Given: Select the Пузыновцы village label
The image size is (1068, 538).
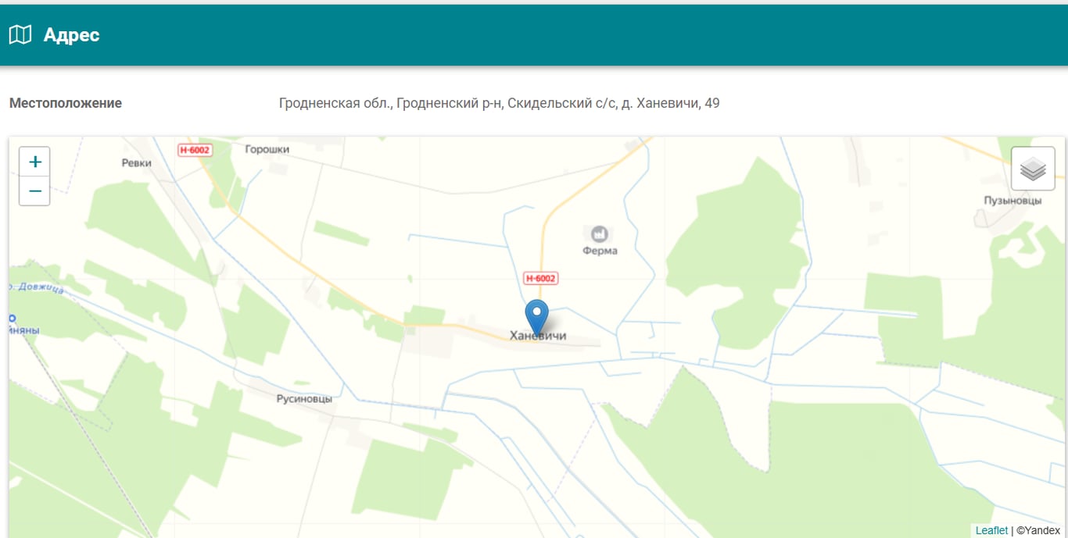Looking at the screenshot, I should [x=1012, y=201].
